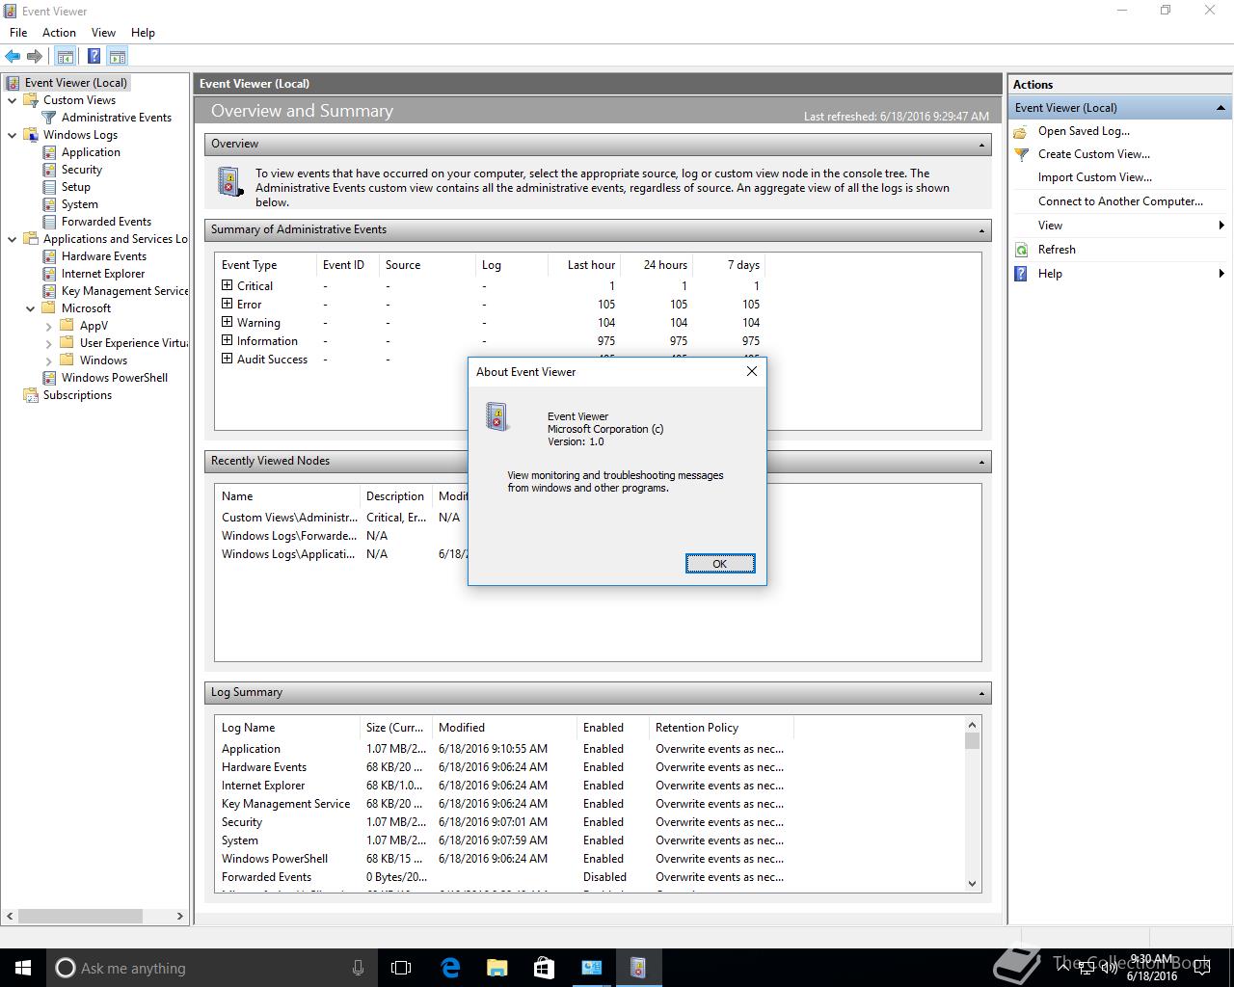This screenshot has width=1234, height=987.
Task: Click Connect to Another Computer... action
Action: click(1120, 201)
